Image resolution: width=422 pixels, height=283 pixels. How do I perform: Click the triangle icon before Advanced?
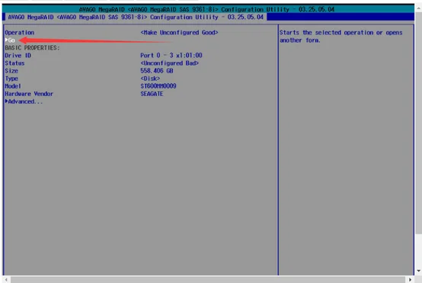pyautogui.click(x=6, y=101)
